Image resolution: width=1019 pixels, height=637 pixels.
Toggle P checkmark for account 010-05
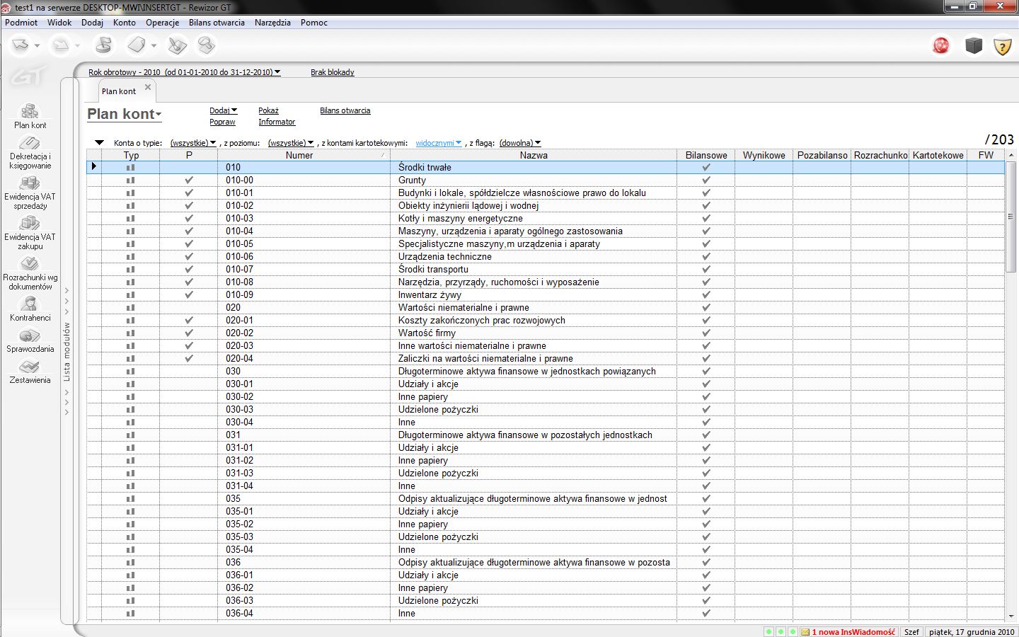pyautogui.click(x=189, y=244)
